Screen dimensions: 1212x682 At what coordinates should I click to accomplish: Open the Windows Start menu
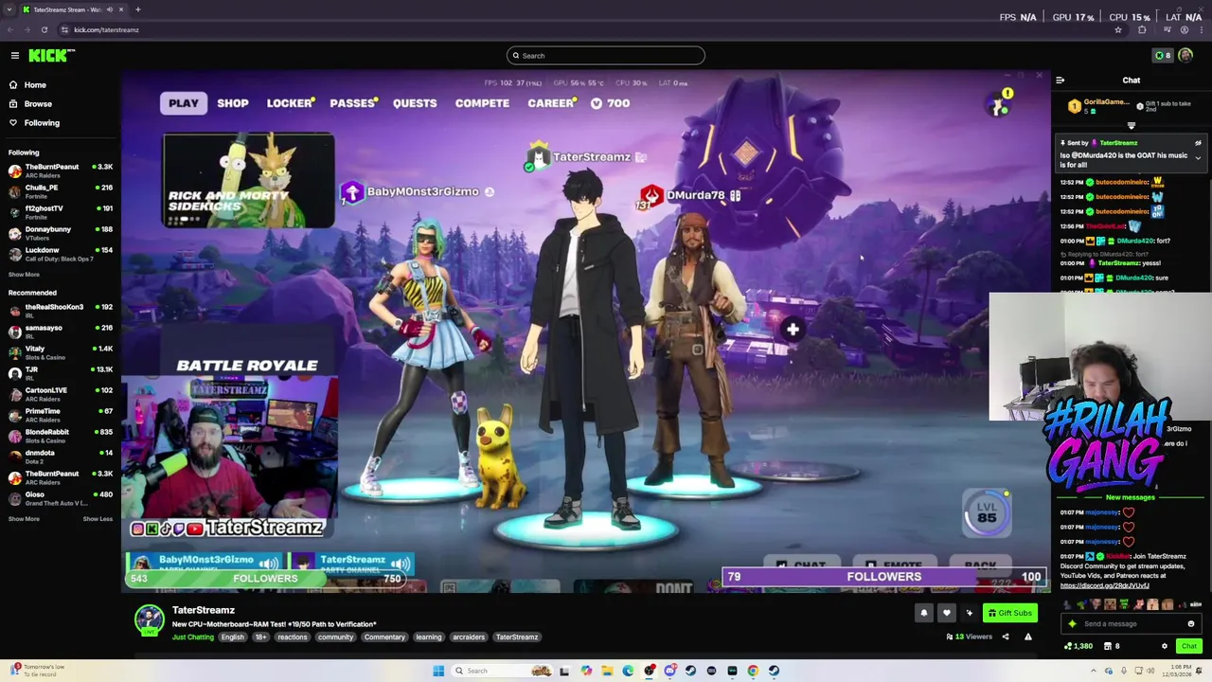438,671
